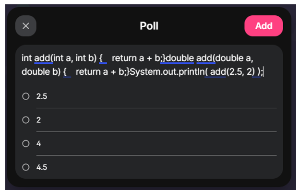Click the "4" answer option text
The image size is (300, 196).
click(38, 143)
